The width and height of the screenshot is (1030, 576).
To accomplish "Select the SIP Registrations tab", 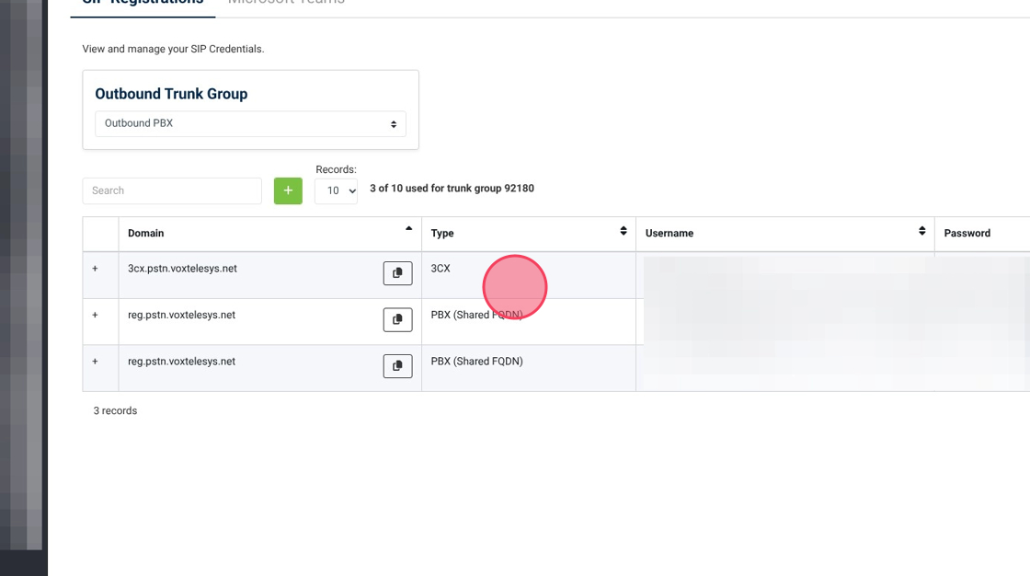I will point(143,3).
